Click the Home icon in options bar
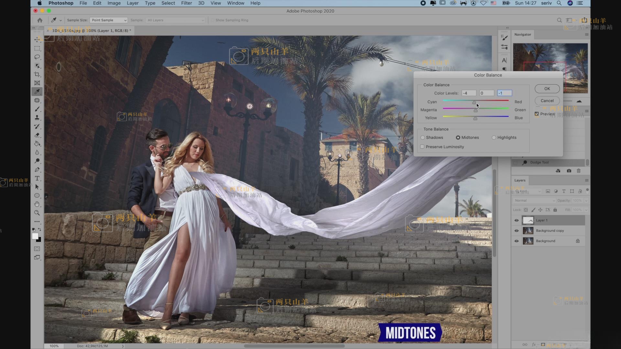Image resolution: width=621 pixels, height=349 pixels. pos(40,20)
